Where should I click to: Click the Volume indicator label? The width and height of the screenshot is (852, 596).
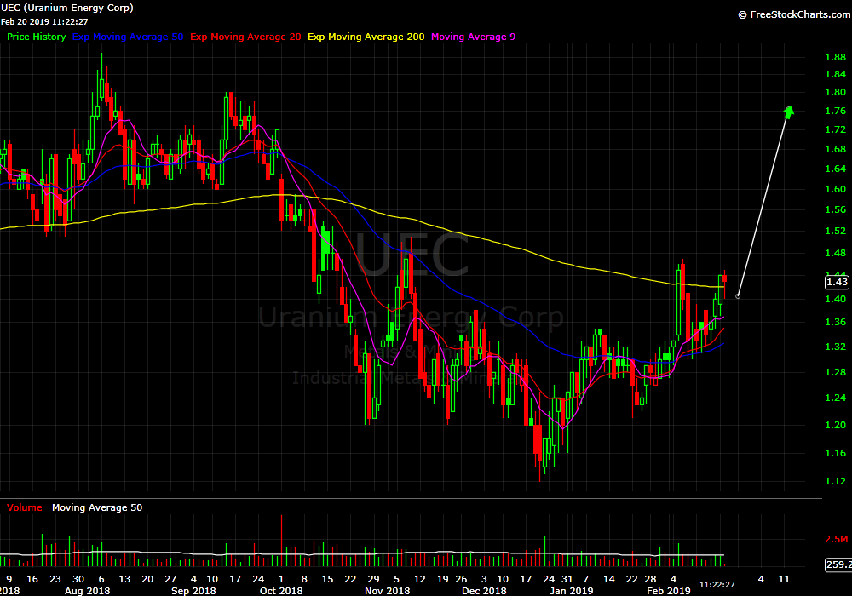pos(25,507)
